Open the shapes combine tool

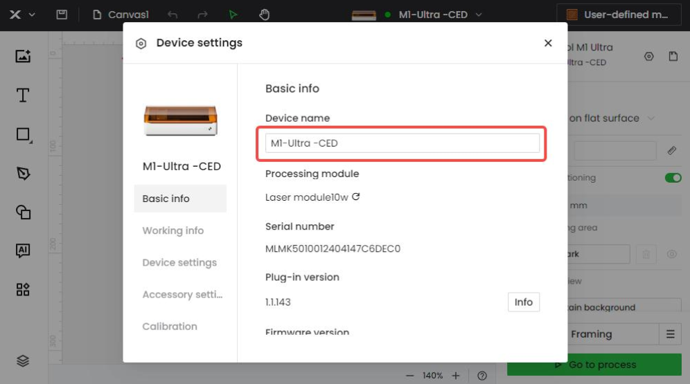pyautogui.click(x=24, y=212)
